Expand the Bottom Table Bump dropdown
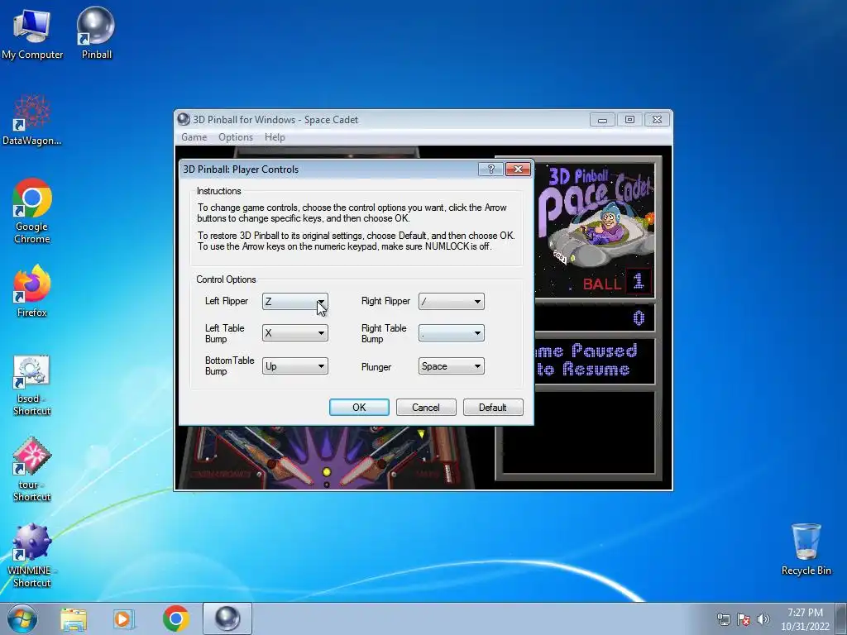This screenshot has height=635, width=847. click(x=295, y=366)
